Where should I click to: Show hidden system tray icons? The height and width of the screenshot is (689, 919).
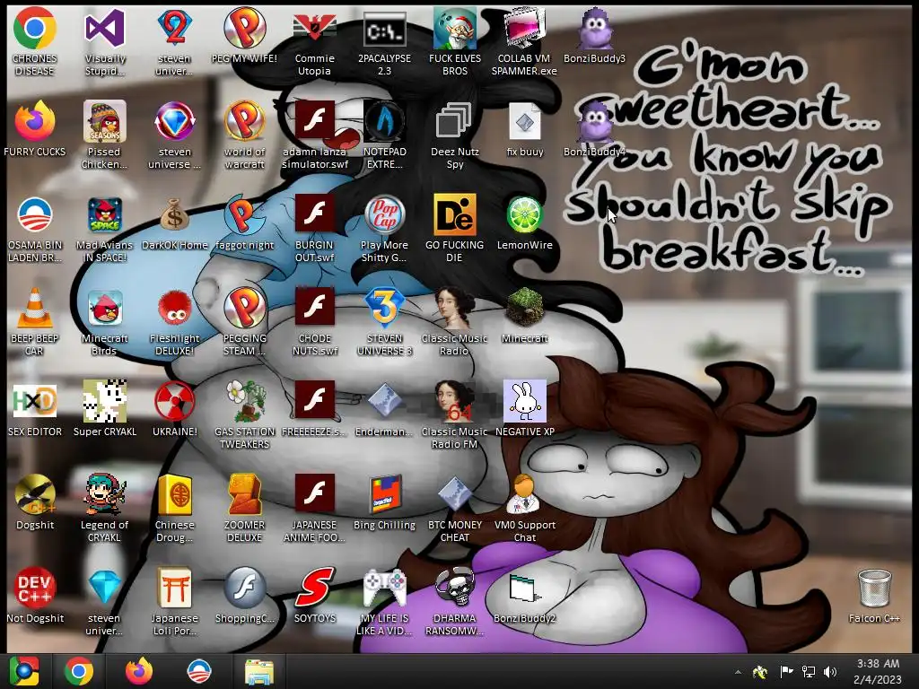point(738,672)
